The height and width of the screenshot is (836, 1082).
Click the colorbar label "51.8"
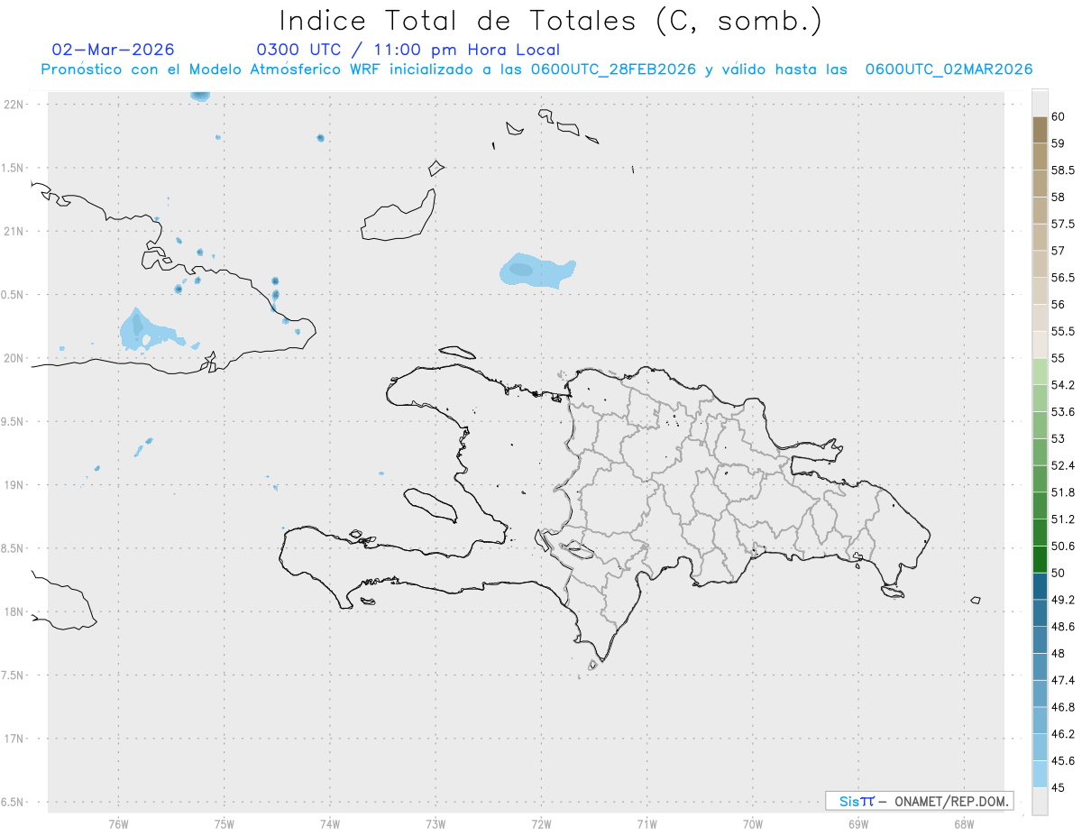pyautogui.click(x=1063, y=492)
